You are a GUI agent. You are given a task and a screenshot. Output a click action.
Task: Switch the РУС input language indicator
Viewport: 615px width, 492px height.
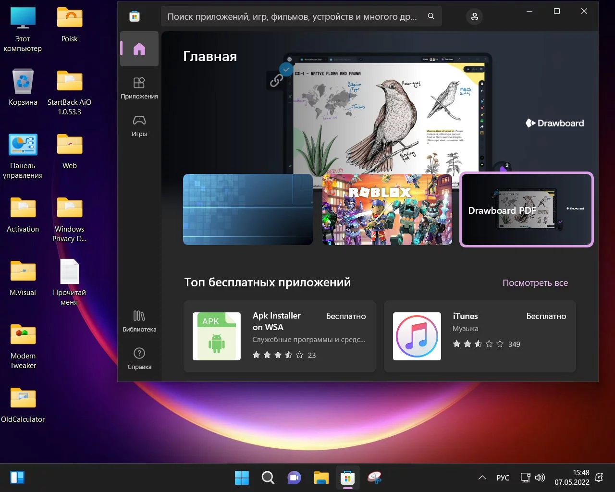tap(503, 478)
